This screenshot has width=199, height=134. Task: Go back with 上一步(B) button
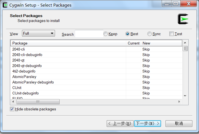coord(120,124)
